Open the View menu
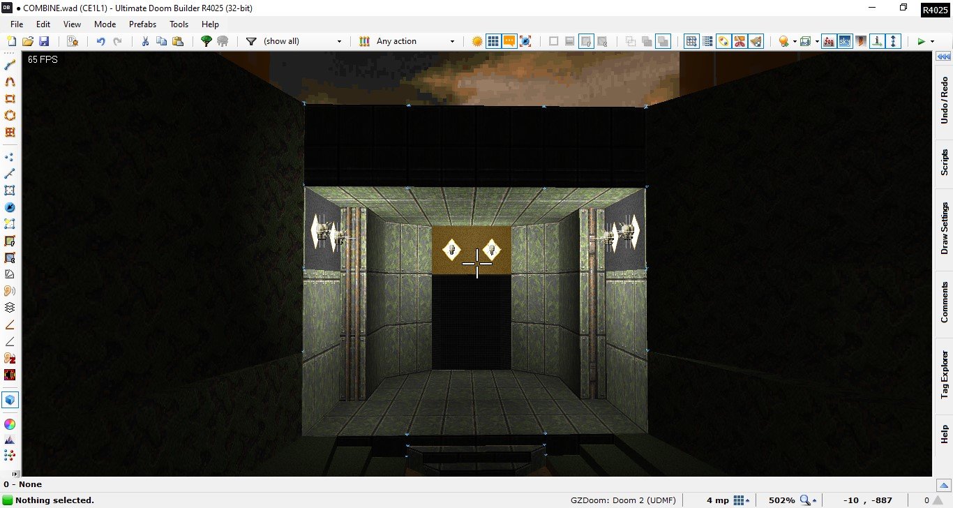 pyautogui.click(x=72, y=24)
